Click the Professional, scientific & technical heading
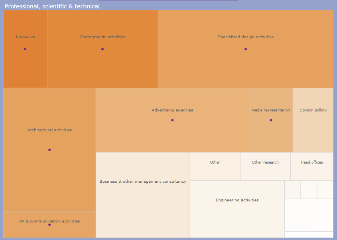337x240 pixels. click(52, 6)
